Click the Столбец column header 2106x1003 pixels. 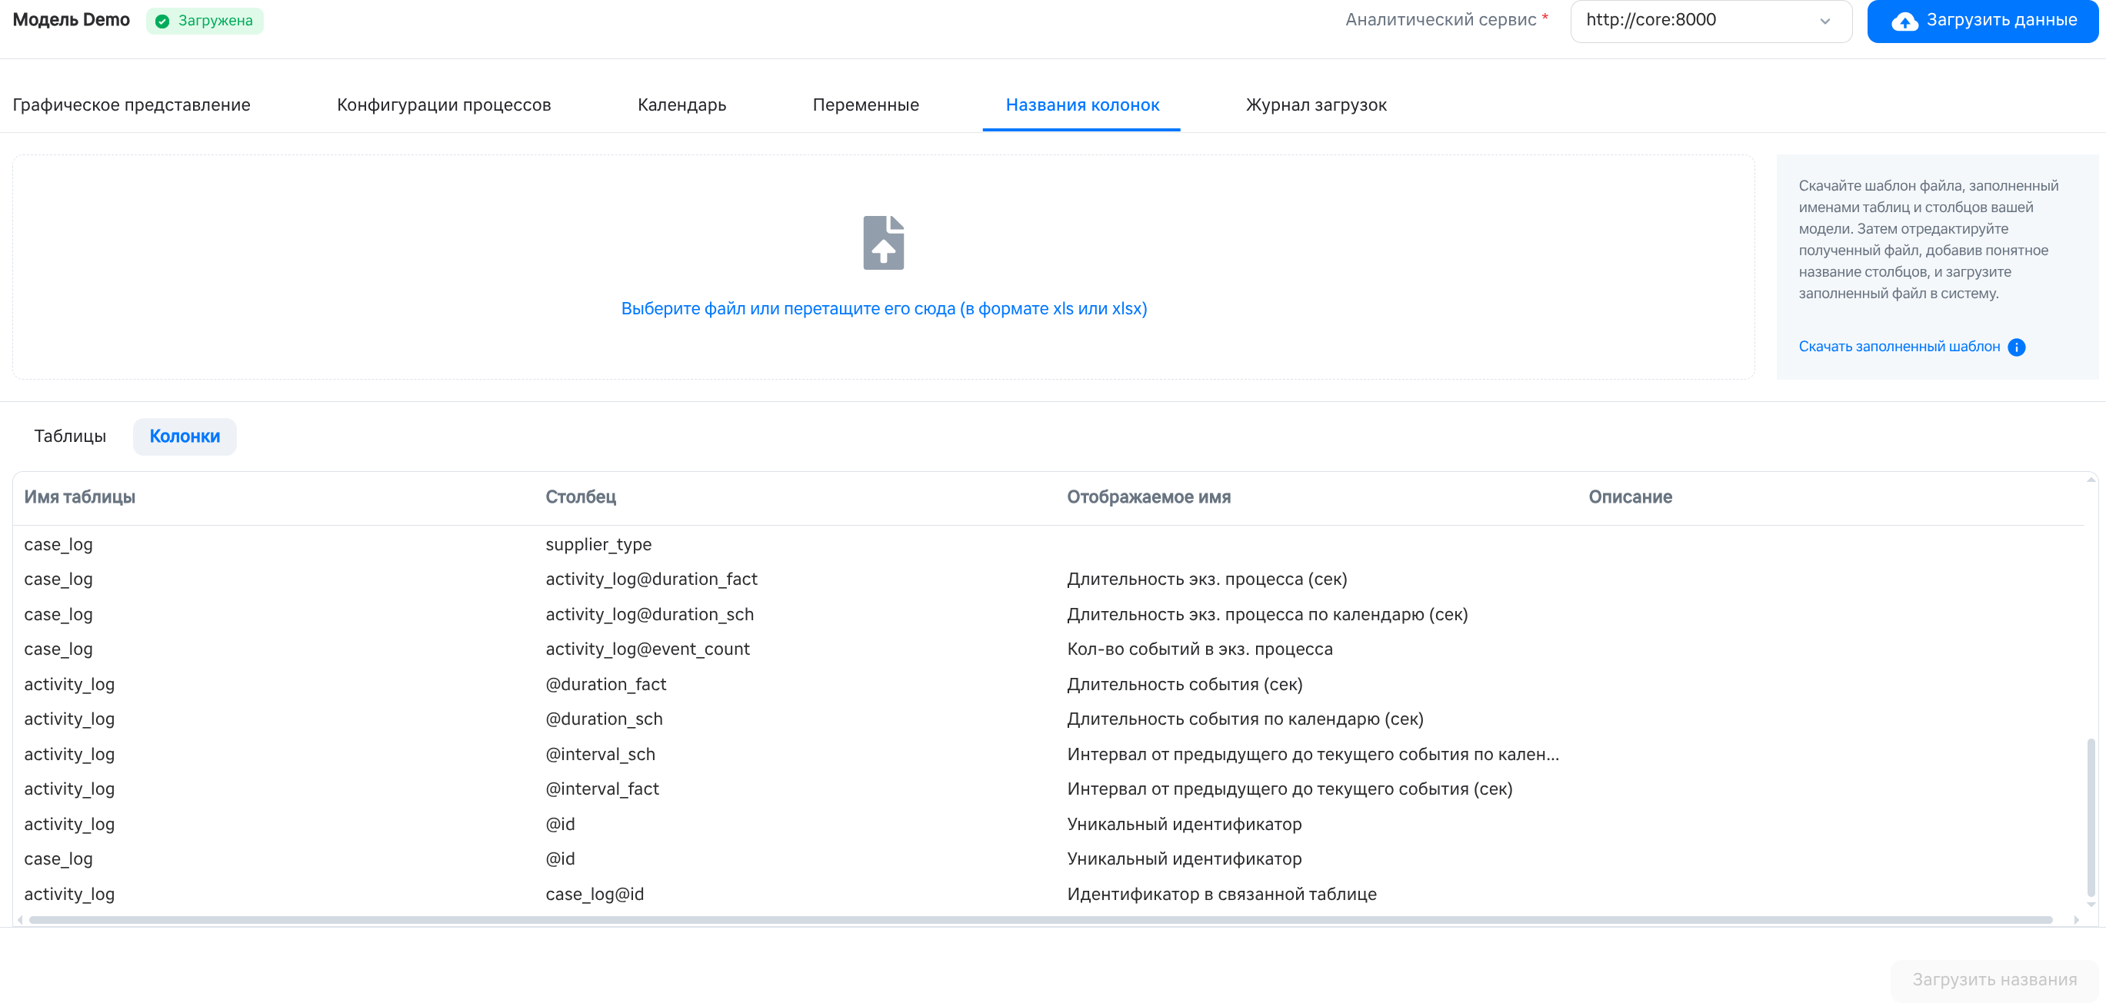[x=581, y=497]
